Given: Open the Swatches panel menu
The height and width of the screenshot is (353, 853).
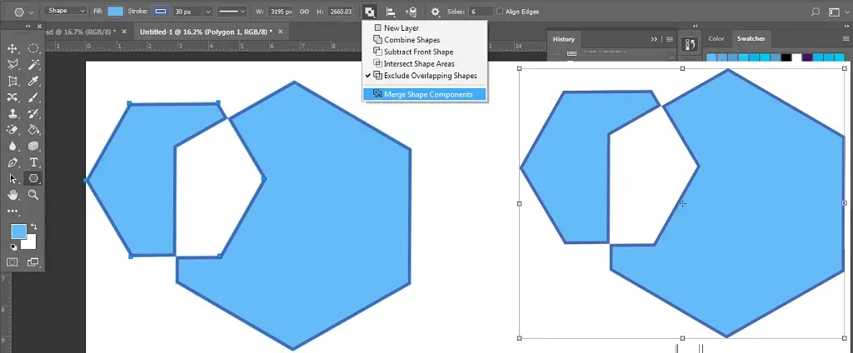Looking at the screenshot, I should click(846, 38).
